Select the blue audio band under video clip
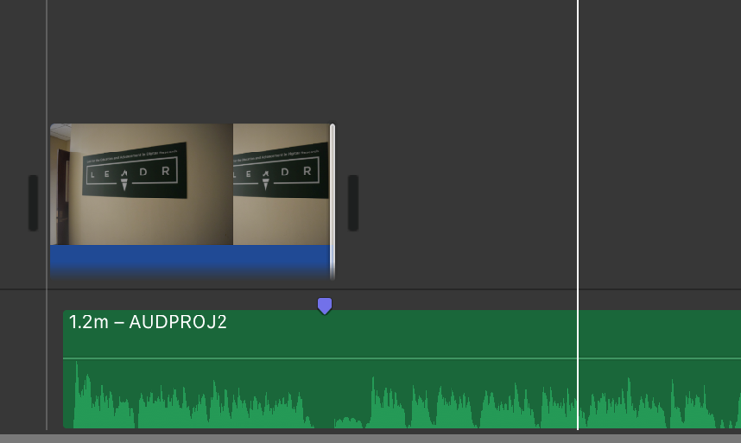The image size is (741, 443). pyautogui.click(x=190, y=262)
